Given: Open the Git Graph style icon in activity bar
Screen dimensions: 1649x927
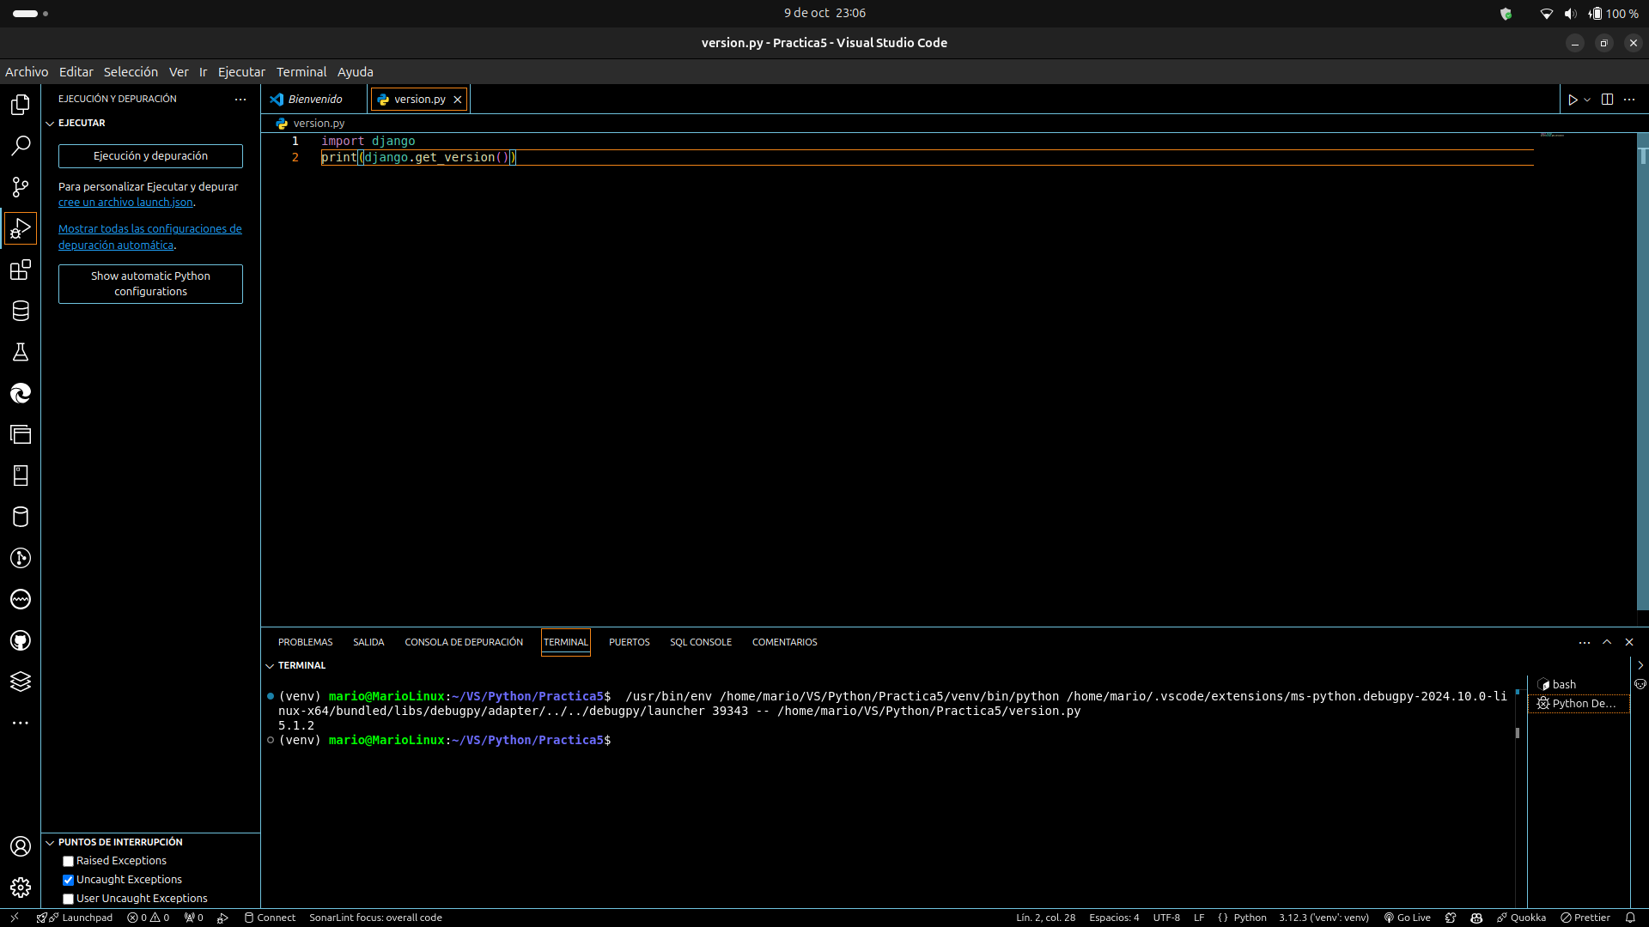Looking at the screenshot, I should (21, 558).
